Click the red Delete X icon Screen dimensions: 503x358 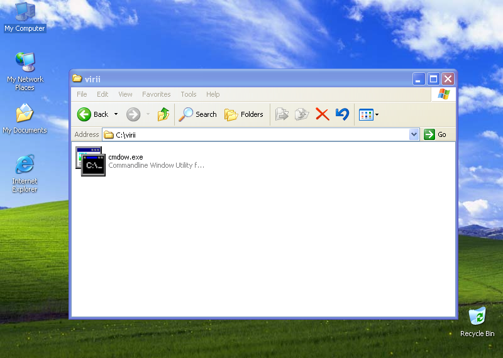pyautogui.click(x=323, y=114)
